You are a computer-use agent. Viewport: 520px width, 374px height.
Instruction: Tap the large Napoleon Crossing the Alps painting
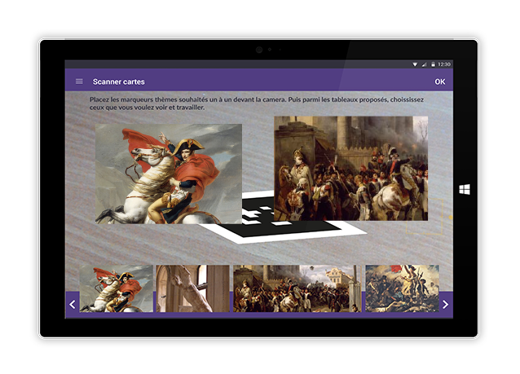click(169, 174)
